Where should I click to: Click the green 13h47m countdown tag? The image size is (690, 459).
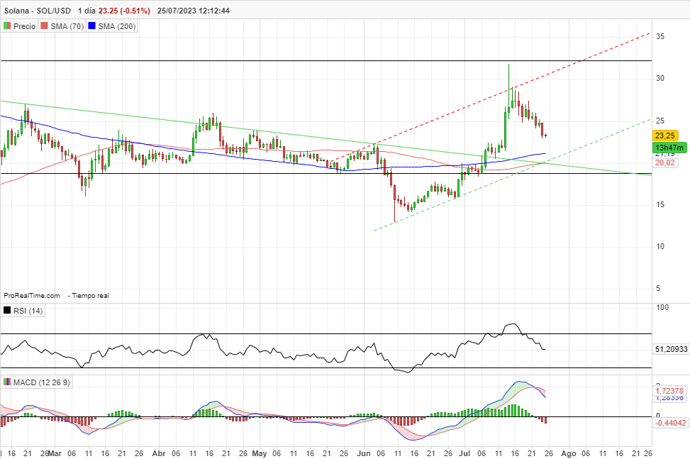(669, 148)
